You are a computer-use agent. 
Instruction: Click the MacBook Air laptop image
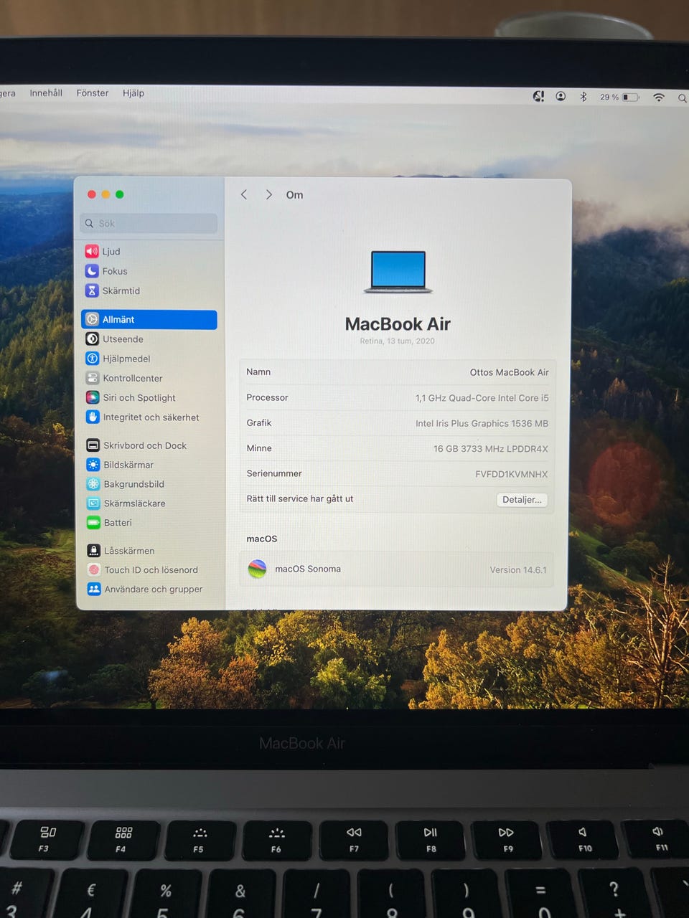click(x=398, y=272)
